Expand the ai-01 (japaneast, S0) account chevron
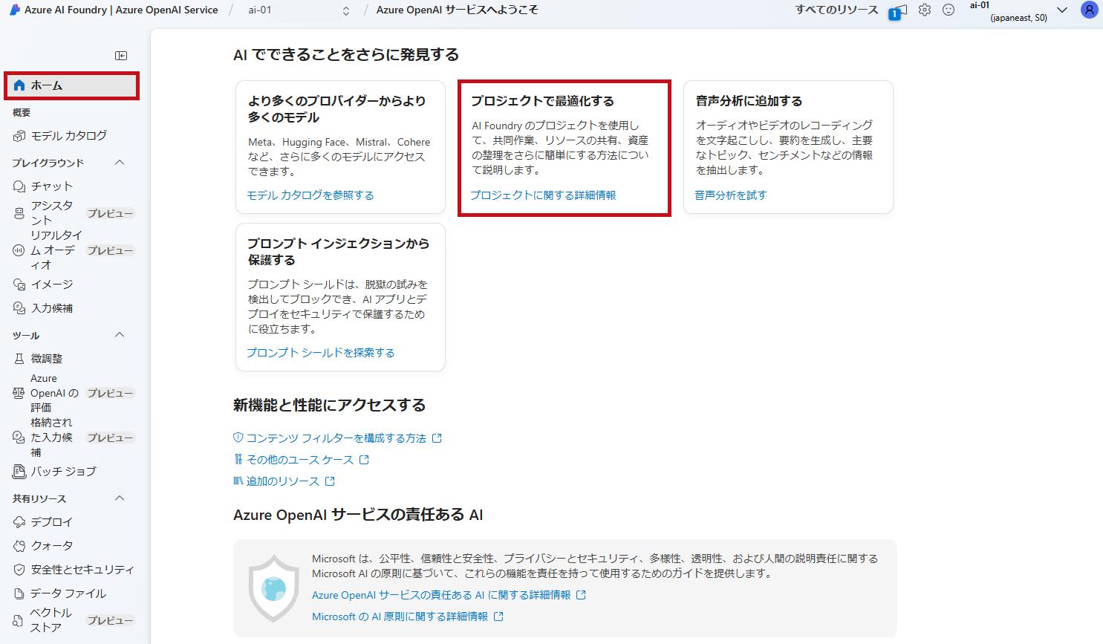This screenshot has height=644, width=1103. [1062, 10]
